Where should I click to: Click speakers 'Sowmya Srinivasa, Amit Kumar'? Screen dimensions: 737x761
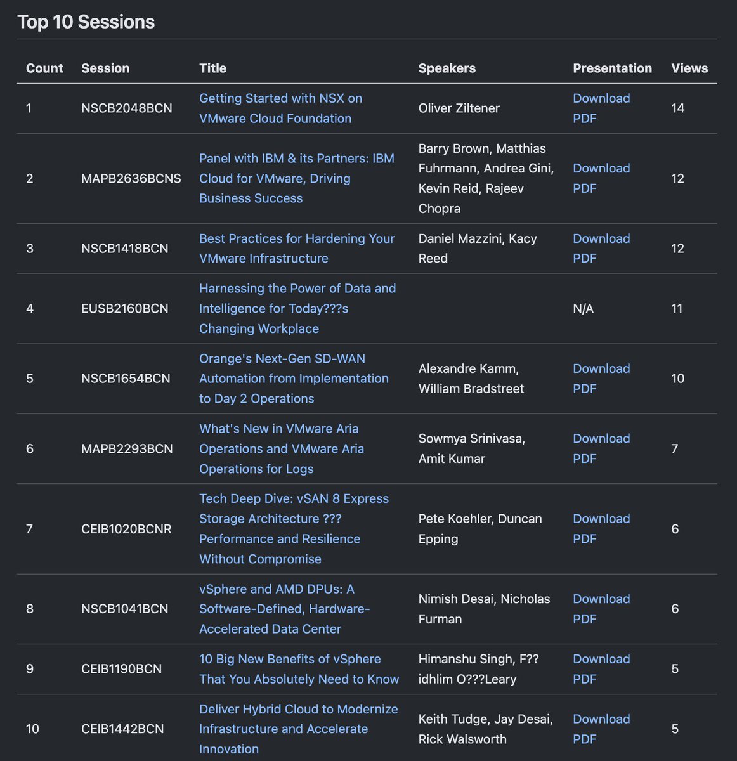click(472, 448)
